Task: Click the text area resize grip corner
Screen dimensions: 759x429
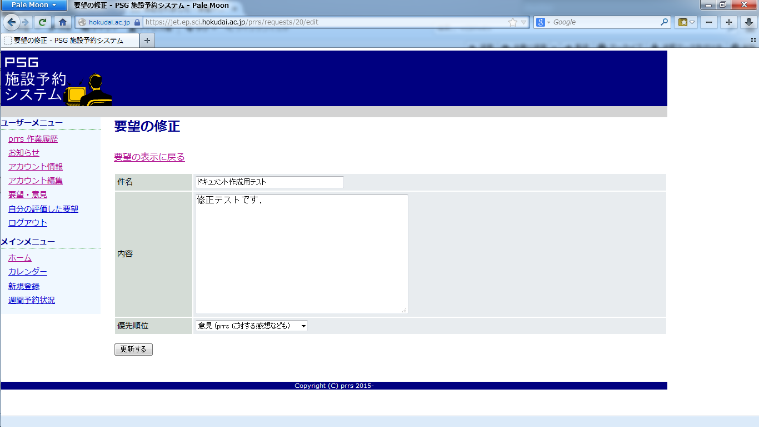Action: coord(405,310)
